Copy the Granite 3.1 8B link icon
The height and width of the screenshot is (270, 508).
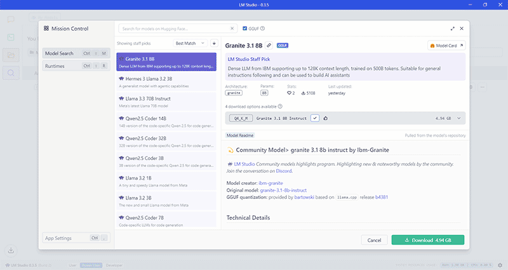(x=269, y=45)
